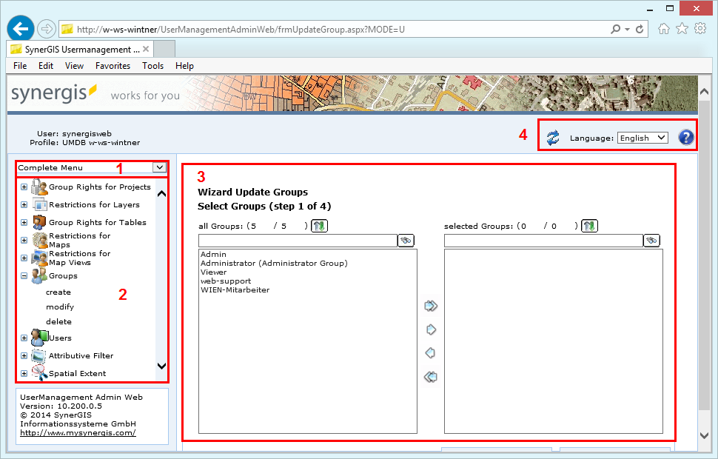The width and height of the screenshot is (718, 459).
Task: Click the Users icon in the sidebar tree
Action: click(38, 337)
